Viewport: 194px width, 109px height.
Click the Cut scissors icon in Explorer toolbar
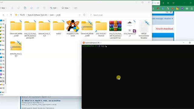(x=12, y=8)
